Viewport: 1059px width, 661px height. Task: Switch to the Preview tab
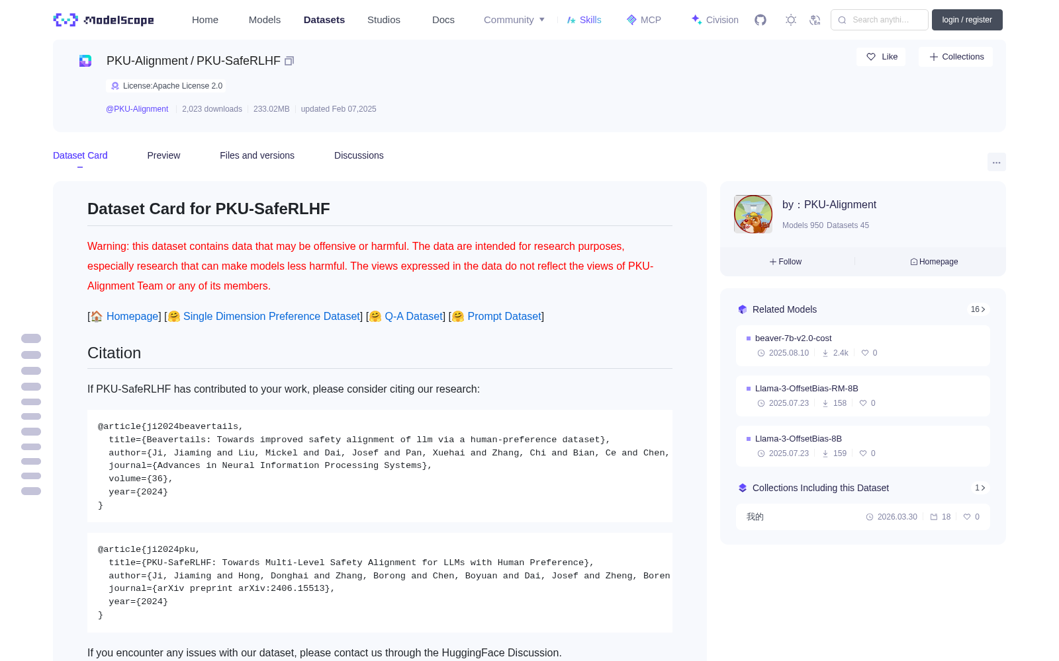163,155
